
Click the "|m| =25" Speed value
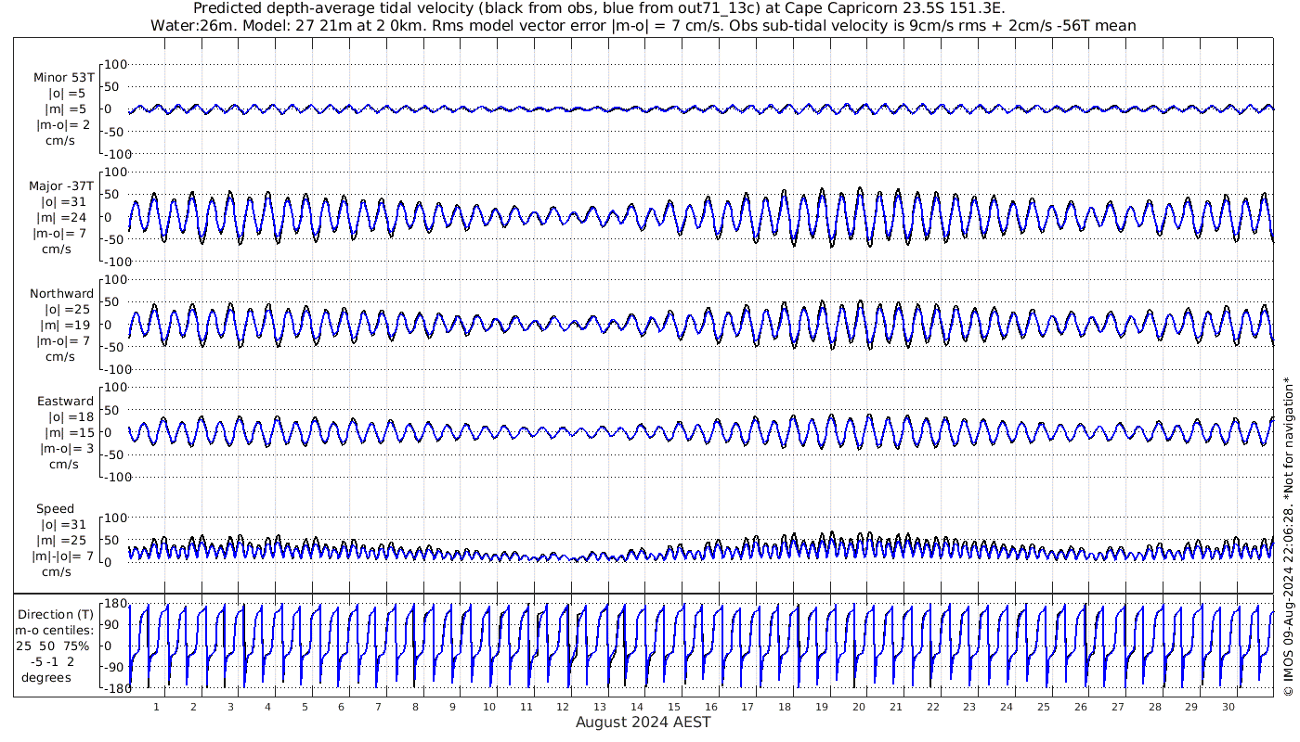[x=64, y=541]
